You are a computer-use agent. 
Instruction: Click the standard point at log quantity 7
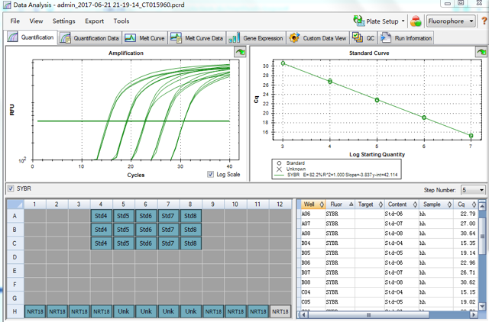point(471,136)
